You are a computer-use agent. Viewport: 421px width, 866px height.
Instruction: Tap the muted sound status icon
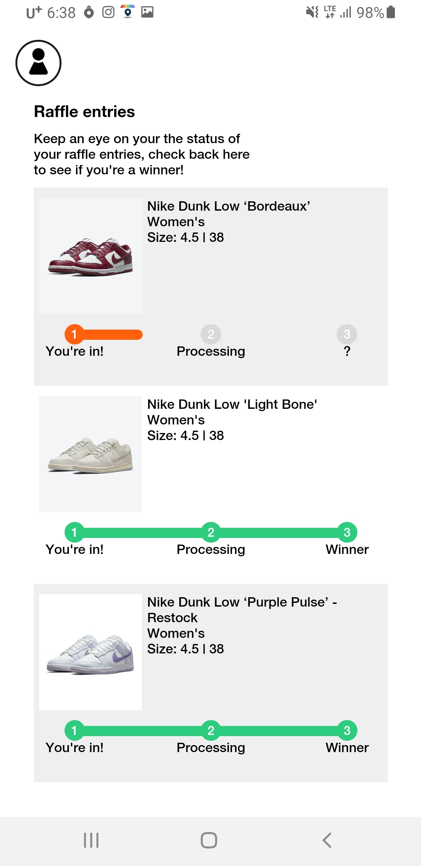[x=312, y=12]
